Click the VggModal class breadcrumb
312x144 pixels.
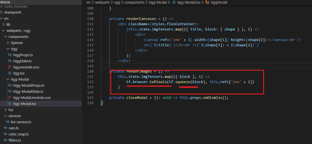pos(219,2)
